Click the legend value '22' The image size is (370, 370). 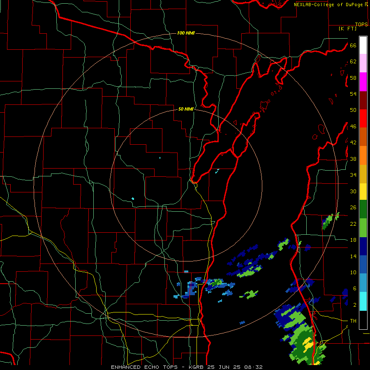[353, 224]
